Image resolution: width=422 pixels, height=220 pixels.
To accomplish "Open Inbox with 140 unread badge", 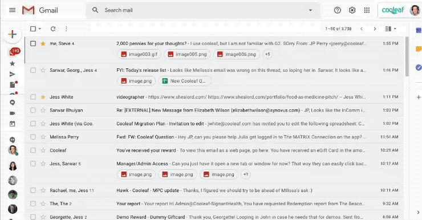I will point(14,52).
